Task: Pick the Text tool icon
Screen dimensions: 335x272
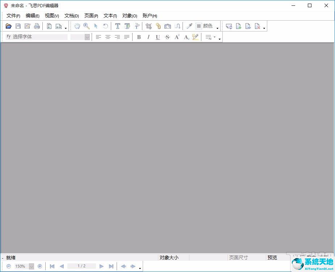Action: [117, 26]
